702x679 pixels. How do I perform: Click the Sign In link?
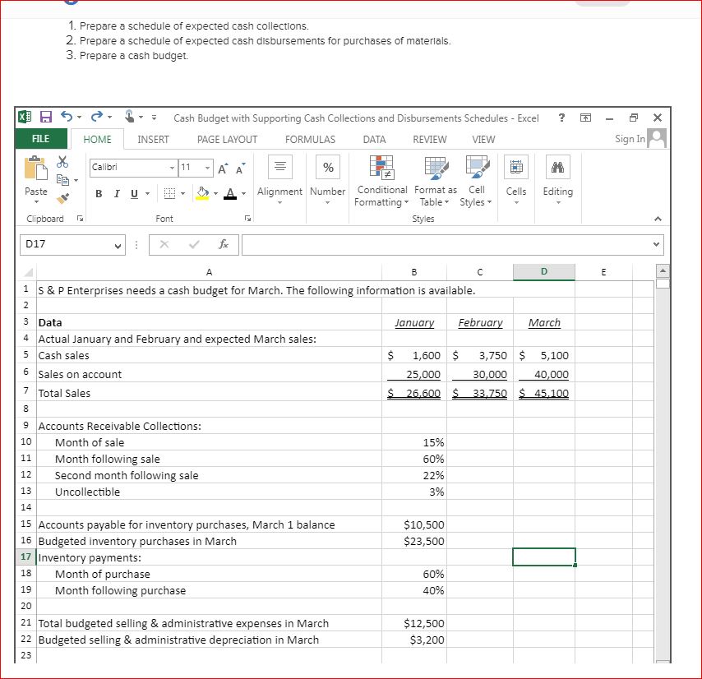(629, 139)
